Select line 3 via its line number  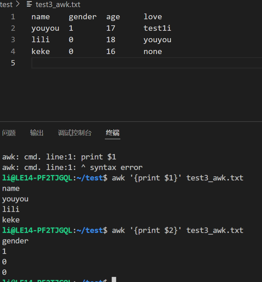13,40
